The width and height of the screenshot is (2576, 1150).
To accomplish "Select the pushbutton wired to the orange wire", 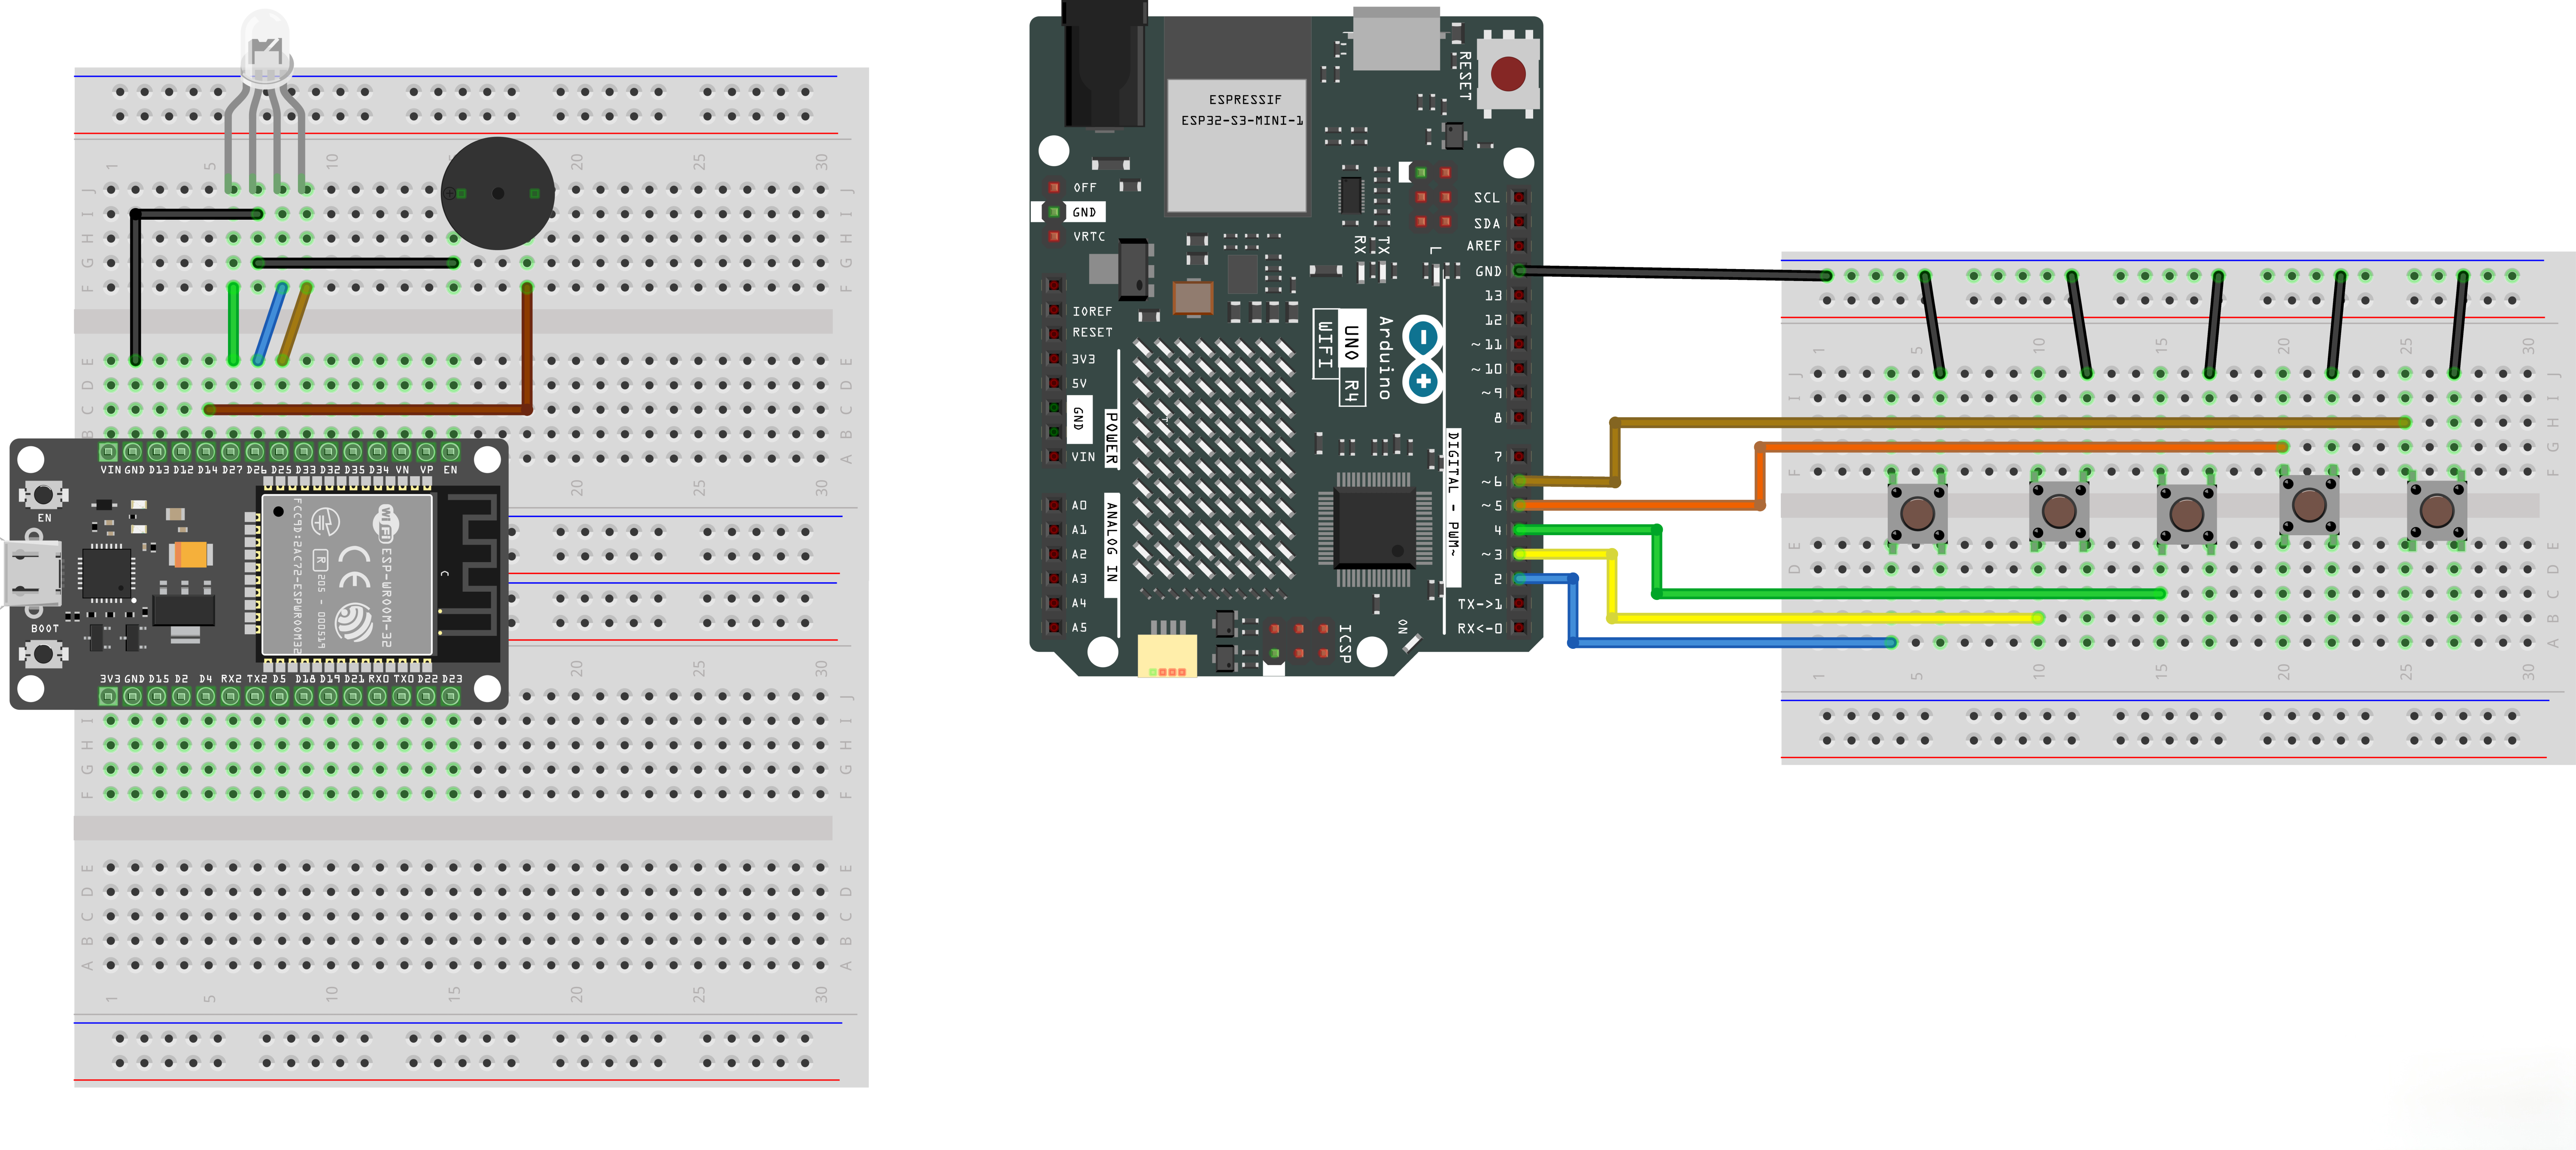I will click(x=2309, y=505).
